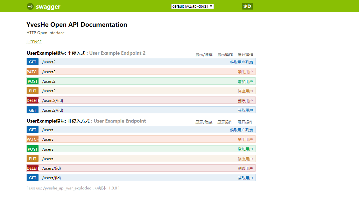Click 展开操作 for User Example Endpoint 2
Image resolution: width=359 pixels, height=199 pixels.
245,55
